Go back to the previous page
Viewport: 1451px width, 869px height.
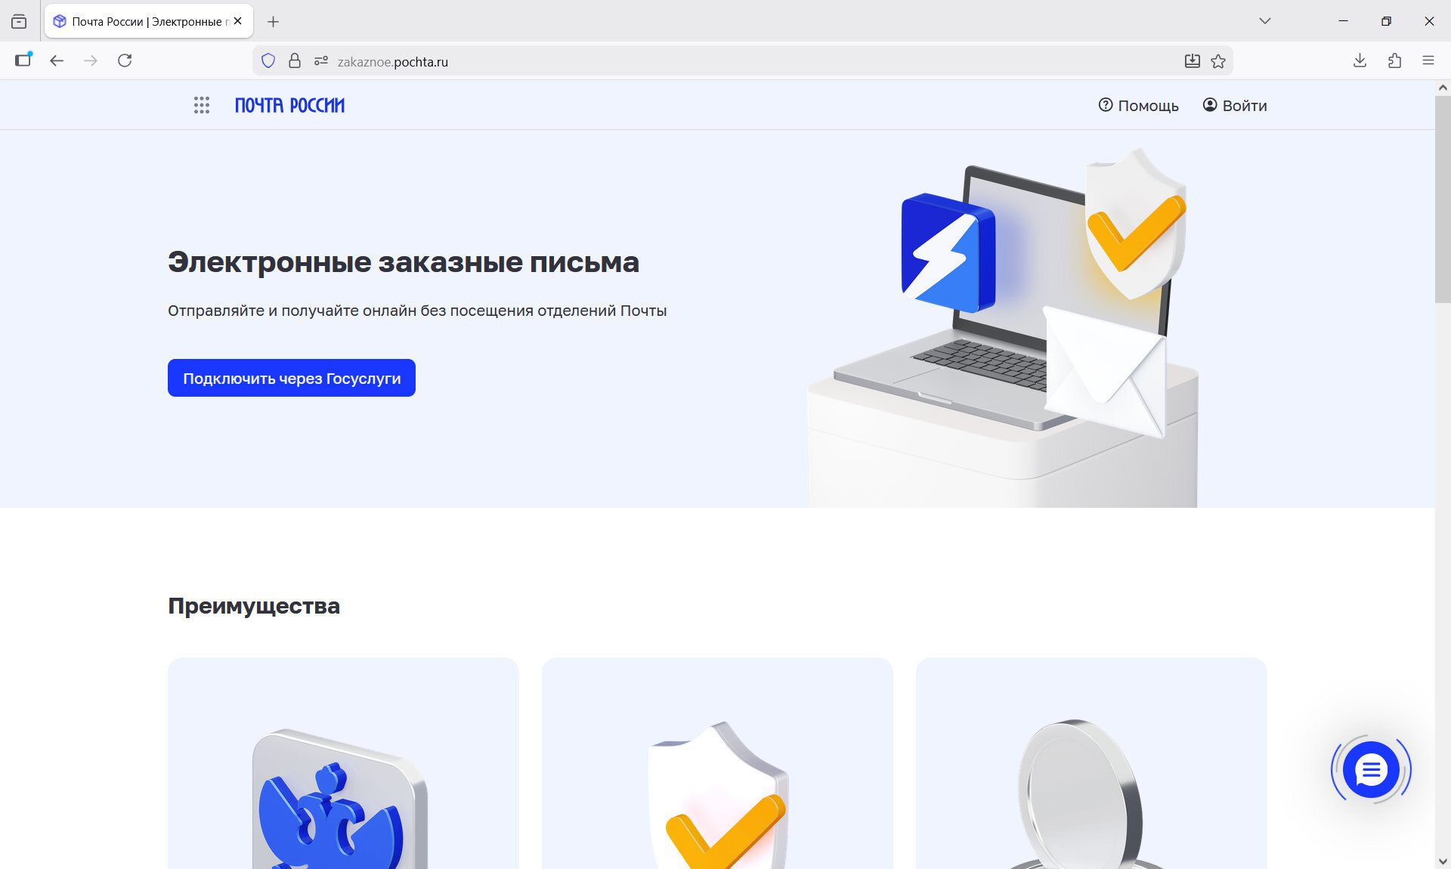pos(57,60)
